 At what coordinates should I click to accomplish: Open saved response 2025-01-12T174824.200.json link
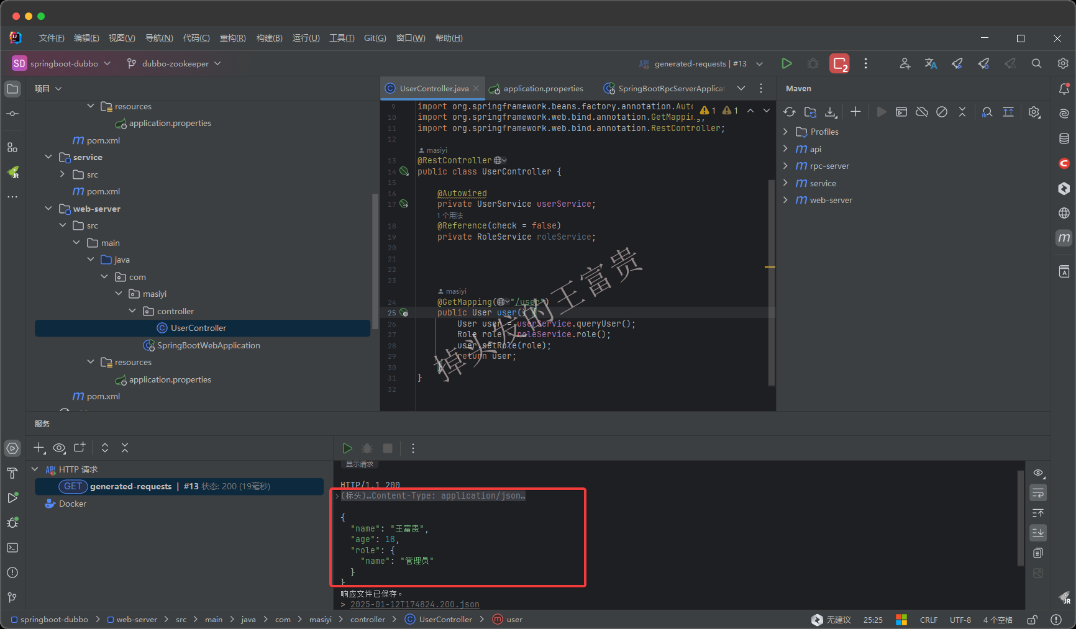point(414,604)
